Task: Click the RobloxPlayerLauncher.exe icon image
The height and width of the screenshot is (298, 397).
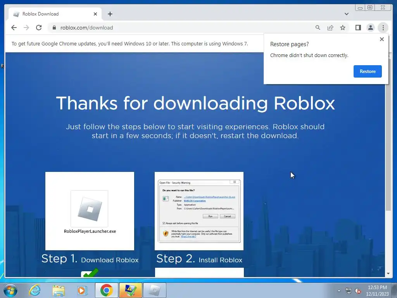Action: [90, 208]
